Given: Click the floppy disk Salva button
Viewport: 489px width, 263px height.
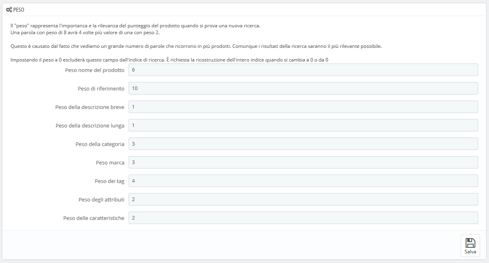Looking at the screenshot, I should 470,246.
